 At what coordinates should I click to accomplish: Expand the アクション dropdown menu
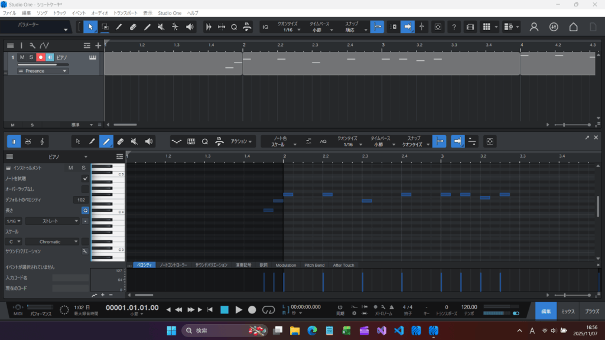(243, 142)
